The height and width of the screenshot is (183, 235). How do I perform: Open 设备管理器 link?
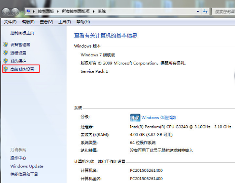[x=20, y=45]
